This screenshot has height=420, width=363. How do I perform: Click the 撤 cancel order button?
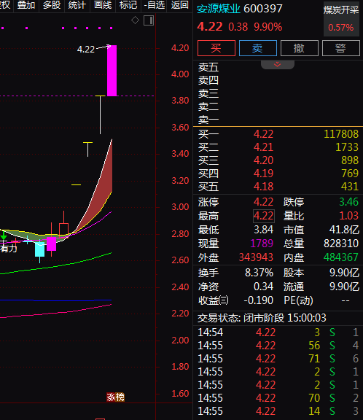click(300, 48)
